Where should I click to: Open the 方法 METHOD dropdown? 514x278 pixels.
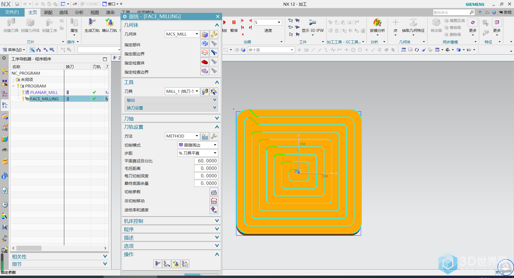tap(197, 136)
